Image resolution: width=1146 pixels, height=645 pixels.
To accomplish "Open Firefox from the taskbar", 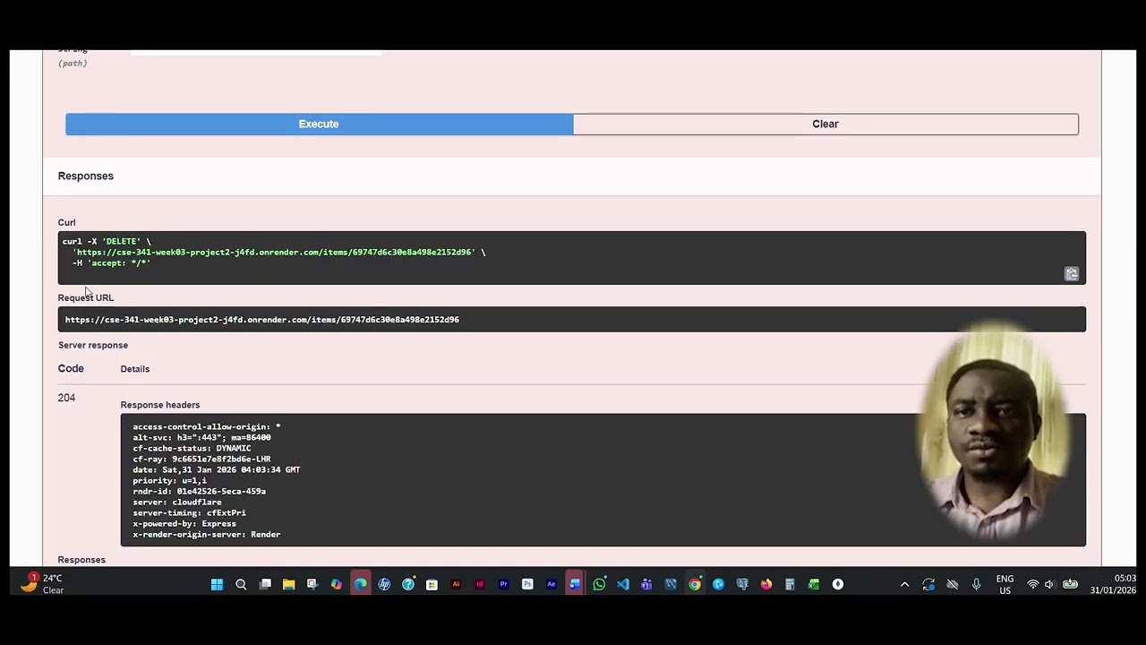I will tap(766, 584).
